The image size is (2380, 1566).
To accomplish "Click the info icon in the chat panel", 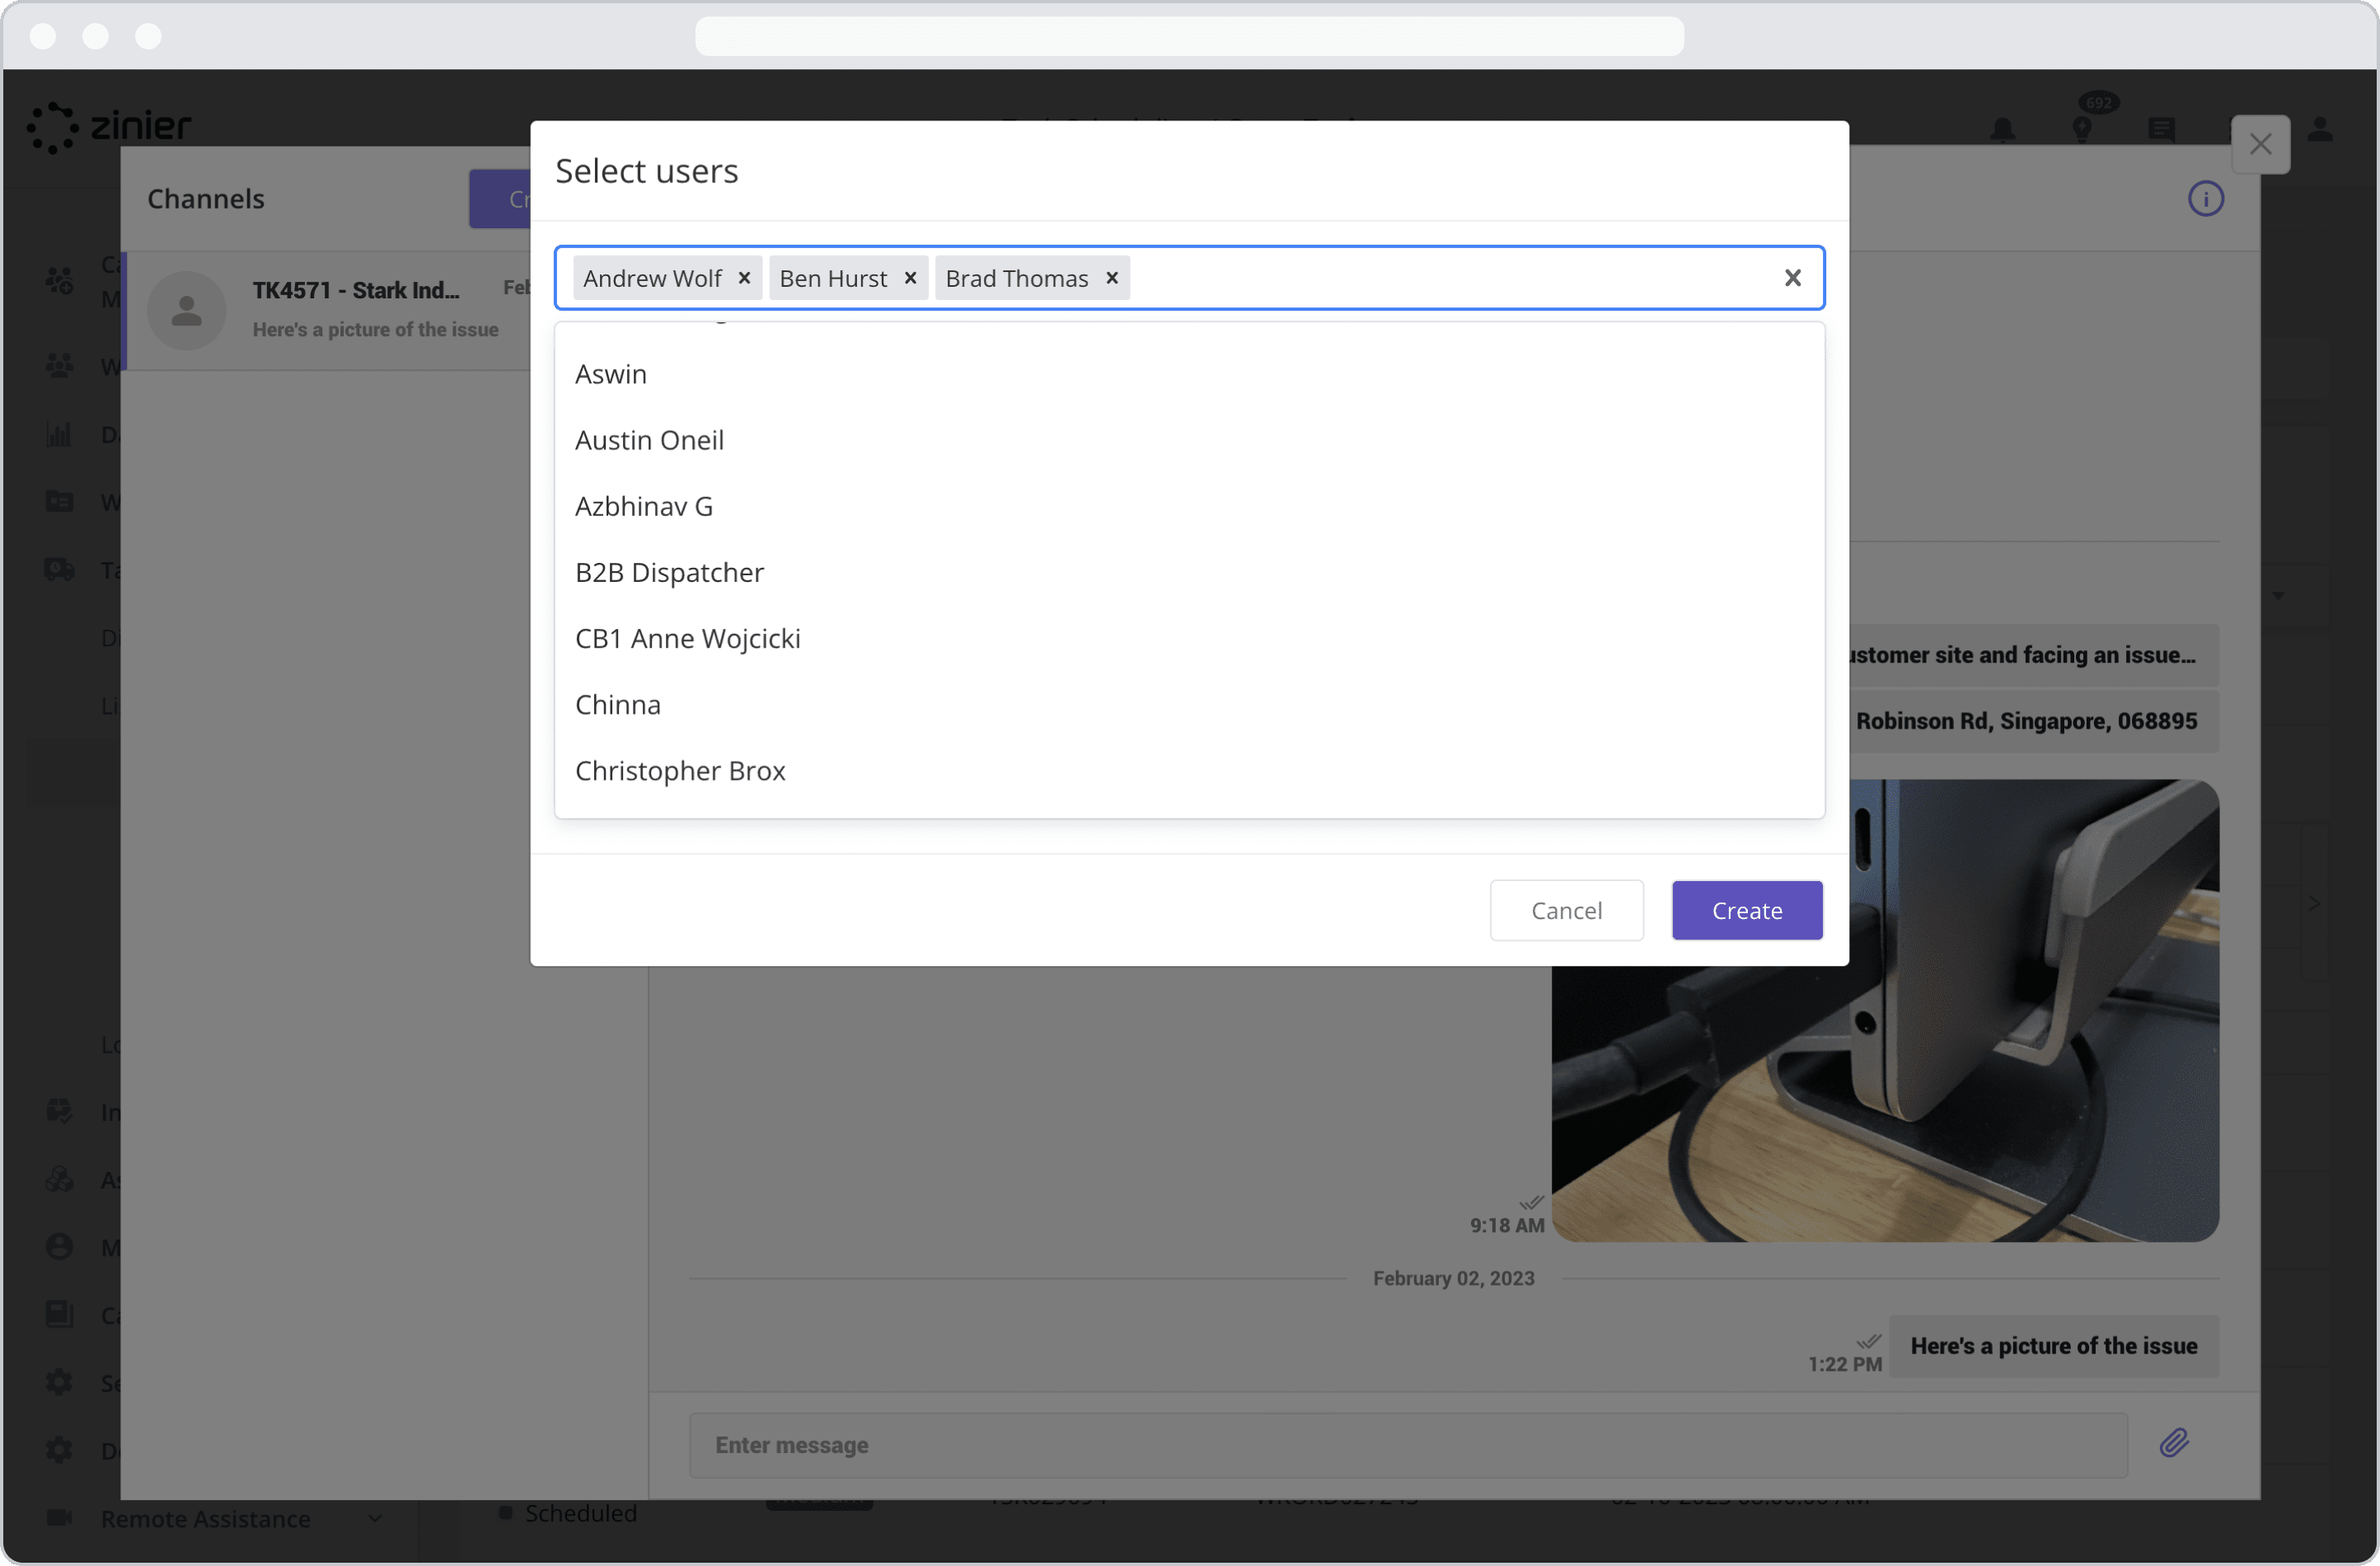I will pyautogui.click(x=2207, y=198).
